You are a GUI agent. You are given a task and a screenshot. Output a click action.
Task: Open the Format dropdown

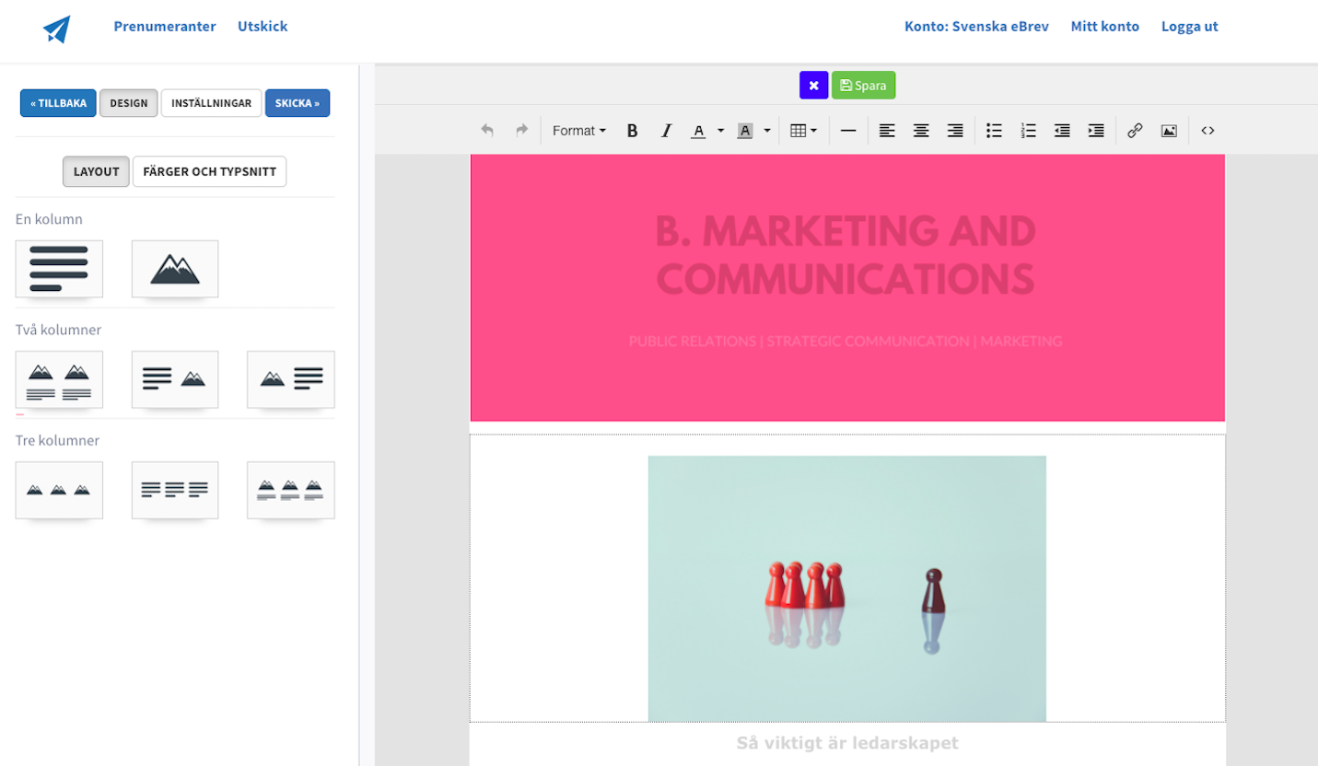tap(578, 131)
